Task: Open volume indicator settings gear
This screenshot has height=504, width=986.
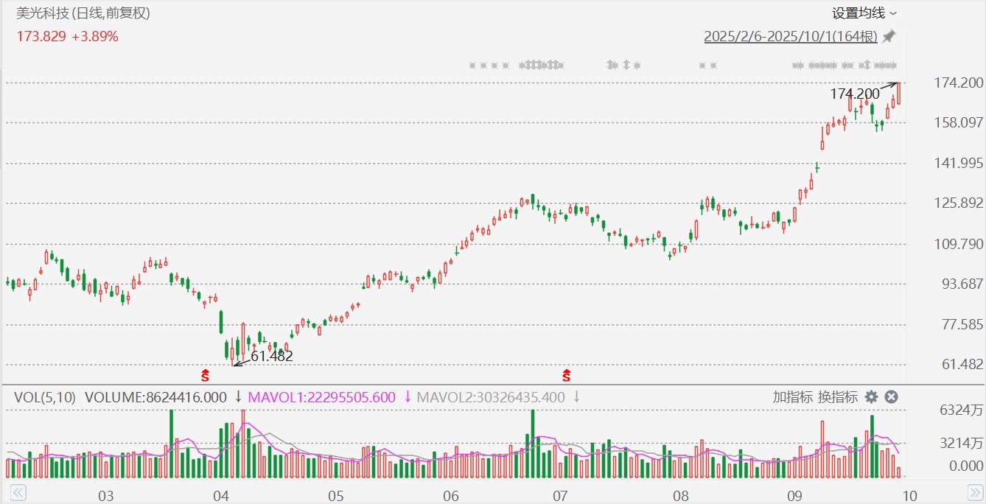Action: tap(871, 397)
